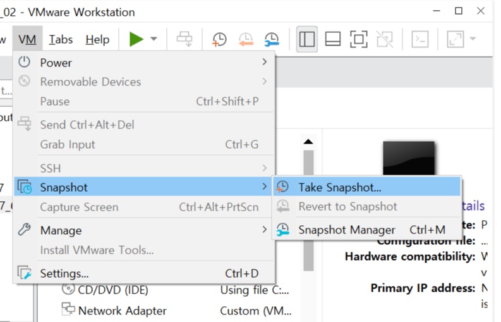Viewport: 501px width, 322px height.
Task: Click the VM screen thumbnail preview
Action: pos(409,158)
